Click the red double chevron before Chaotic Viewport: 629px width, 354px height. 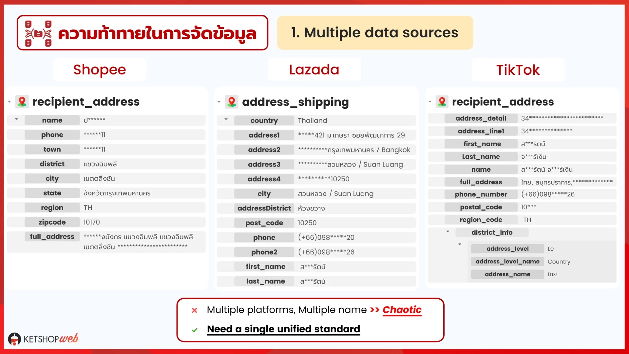point(374,310)
